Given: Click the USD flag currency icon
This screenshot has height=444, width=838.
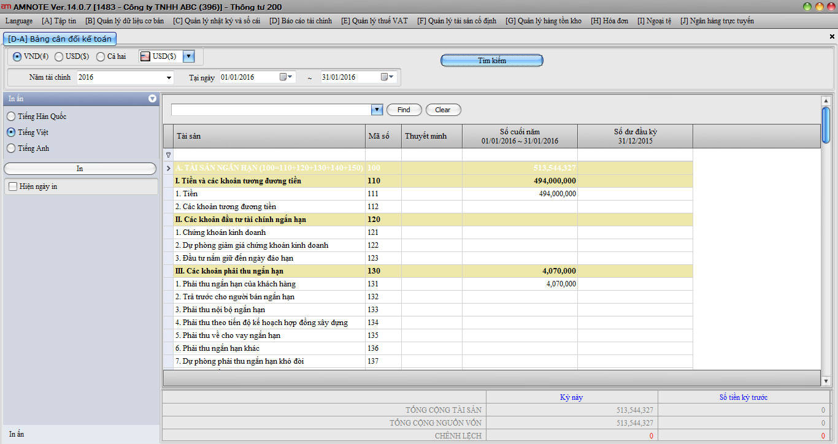Looking at the screenshot, I should pyautogui.click(x=145, y=56).
